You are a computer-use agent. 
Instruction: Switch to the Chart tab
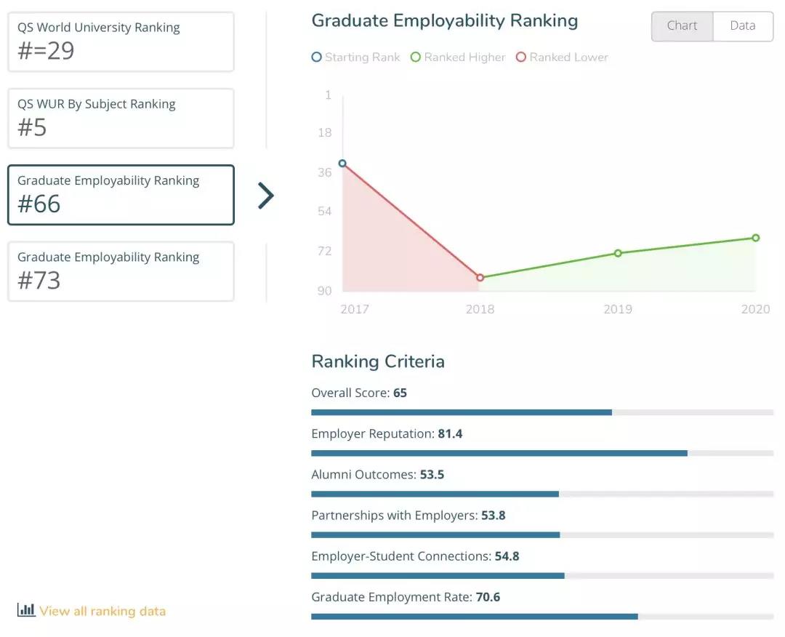coord(682,26)
